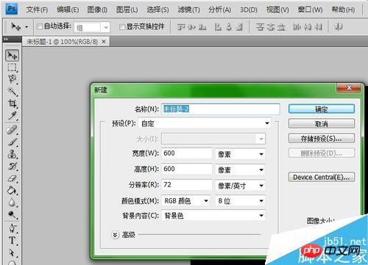Click the 分辨率 resolution input field
This screenshot has width=368, height=265.
click(x=187, y=185)
